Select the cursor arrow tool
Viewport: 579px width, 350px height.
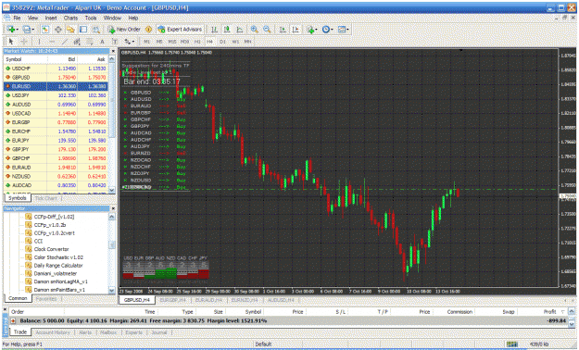(11, 42)
